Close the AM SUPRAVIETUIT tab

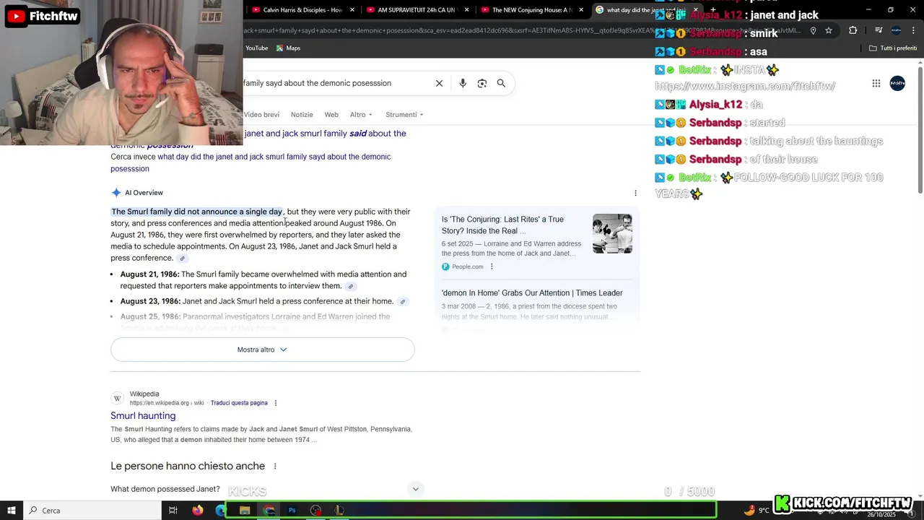467,10
